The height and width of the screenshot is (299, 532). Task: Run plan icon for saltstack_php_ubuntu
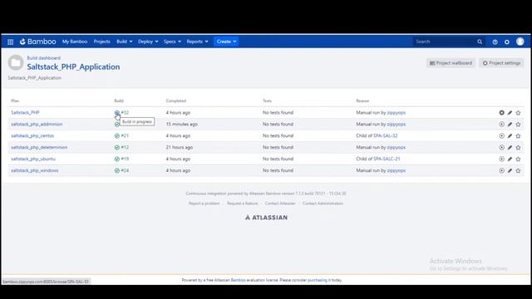[501, 159]
